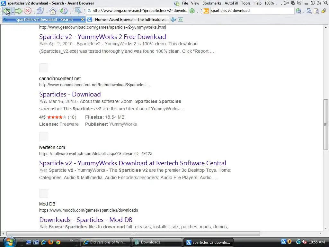Viewport: 329px width, 247px height.
Task: Run web search with globe magnifier icon
Action: coord(298,11)
